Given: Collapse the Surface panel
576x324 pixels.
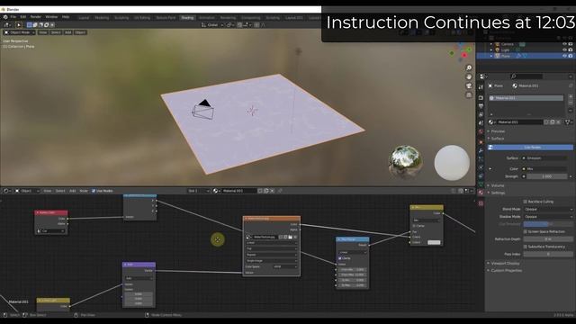Looking at the screenshot, I should pos(498,139).
